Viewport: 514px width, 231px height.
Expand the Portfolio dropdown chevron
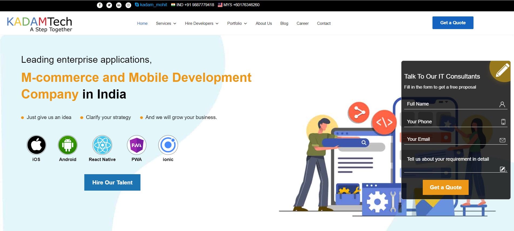pos(245,24)
